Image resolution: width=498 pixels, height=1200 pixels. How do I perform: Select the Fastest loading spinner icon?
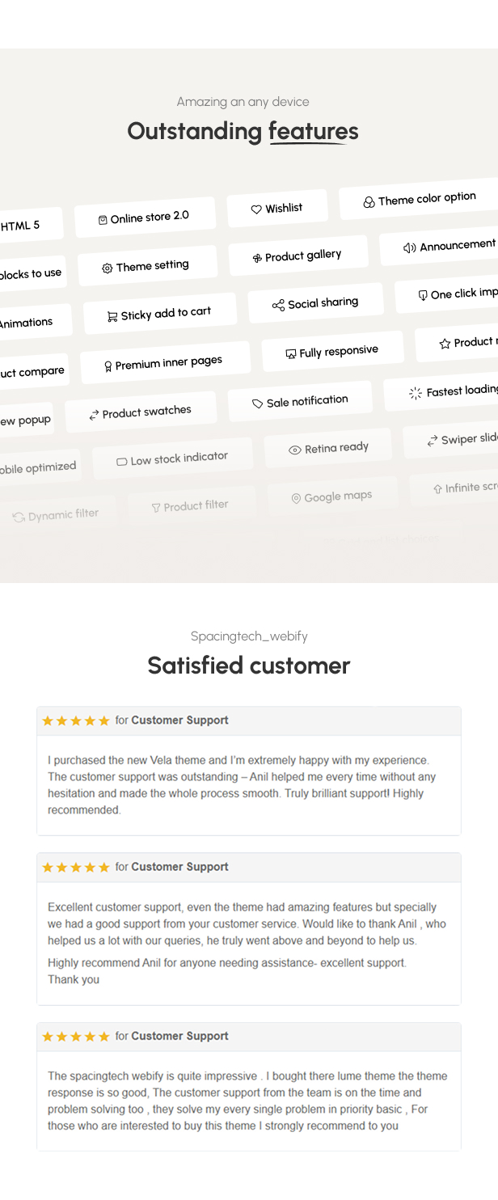coord(415,394)
